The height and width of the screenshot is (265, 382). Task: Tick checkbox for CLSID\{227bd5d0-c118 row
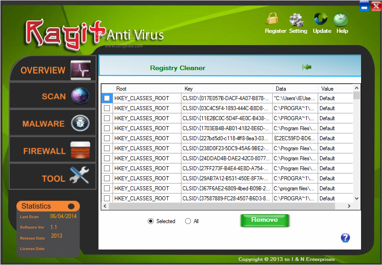pyautogui.click(x=107, y=138)
